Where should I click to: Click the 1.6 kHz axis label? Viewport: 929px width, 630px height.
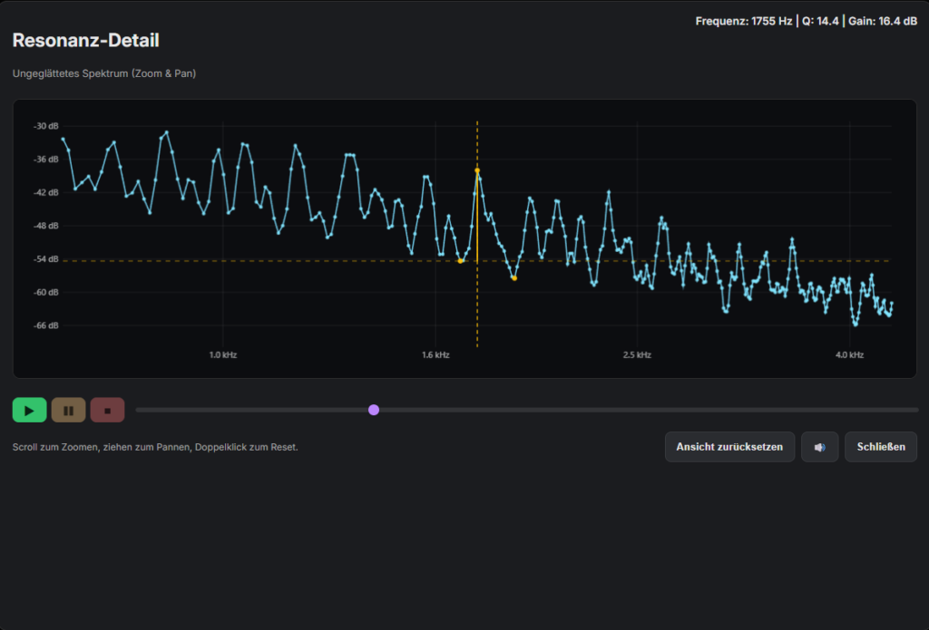click(435, 355)
